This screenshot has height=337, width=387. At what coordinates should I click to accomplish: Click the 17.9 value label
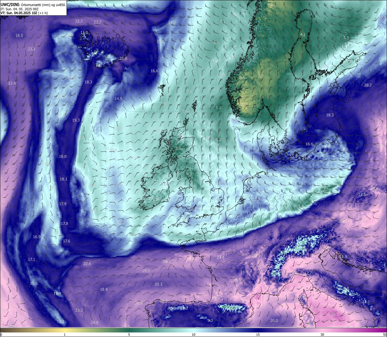pos(63,204)
